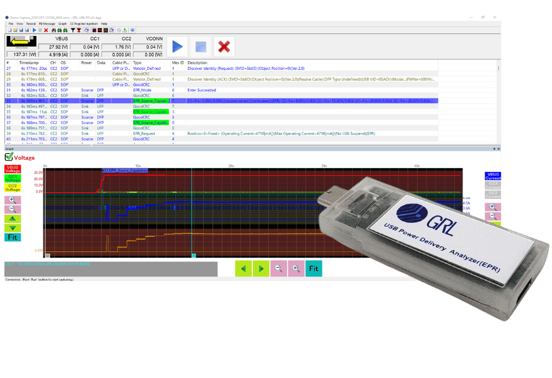The height and width of the screenshot is (378, 552).
Task: Zoom in the time axis with magnifier
Action: pos(295,269)
